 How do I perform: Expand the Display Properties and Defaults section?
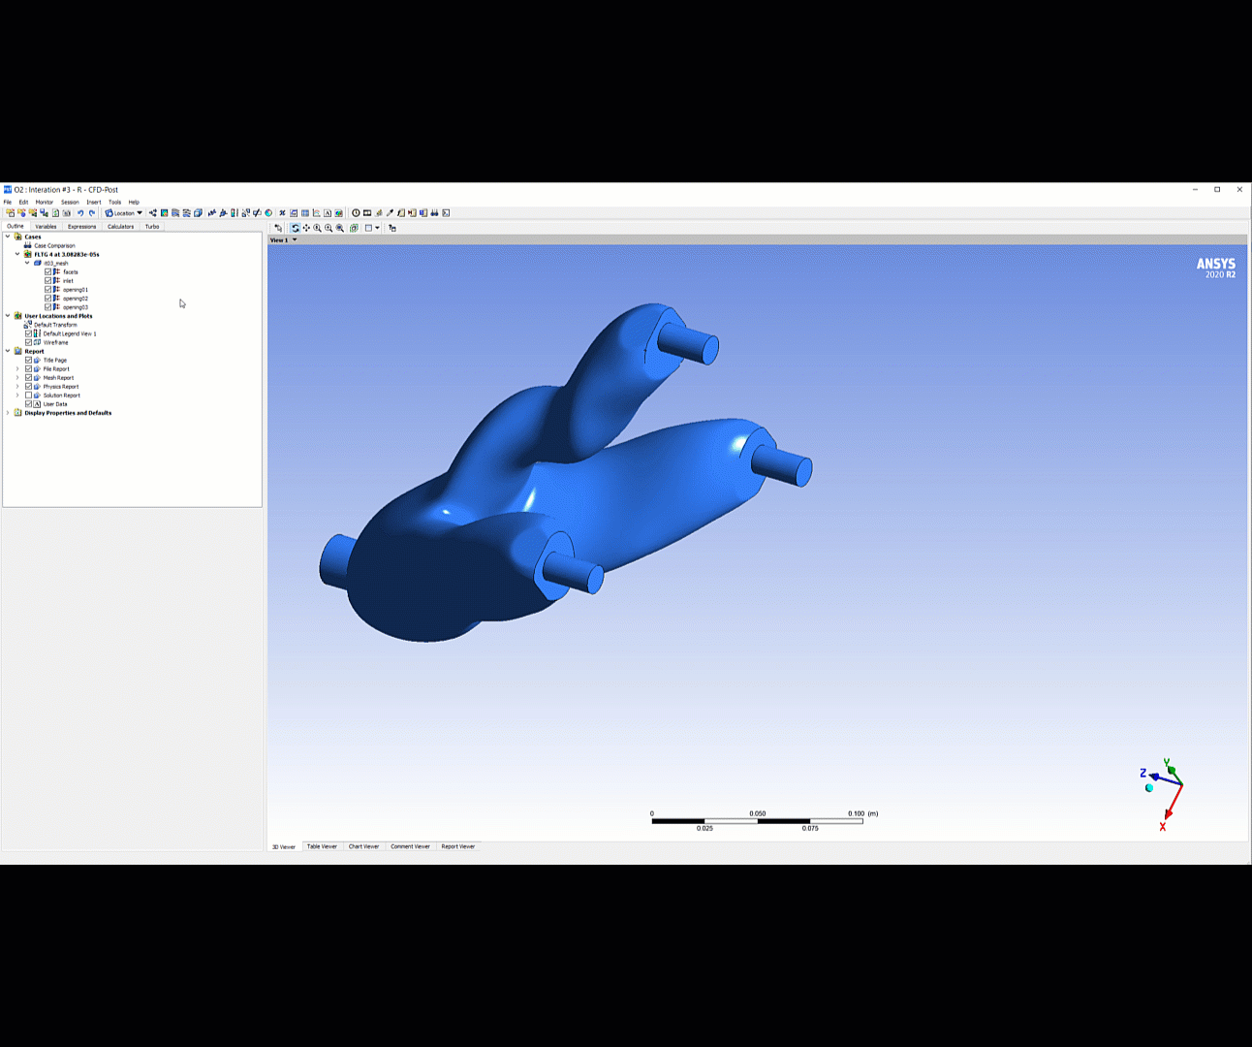(8, 412)
